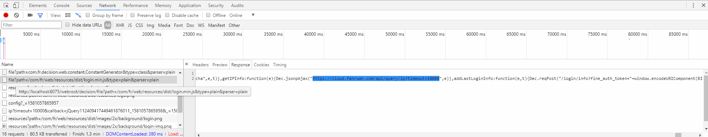Image resolution: width=708 pixels, height=137 pixels.
Task: Open the Memory panel
Action: pyautogui.click(x=163, y=6)
